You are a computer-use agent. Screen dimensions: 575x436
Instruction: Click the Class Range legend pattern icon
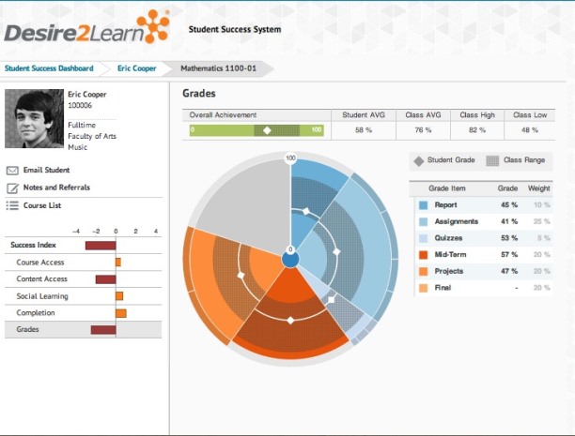pyautogui.click(x=492, y=160)
